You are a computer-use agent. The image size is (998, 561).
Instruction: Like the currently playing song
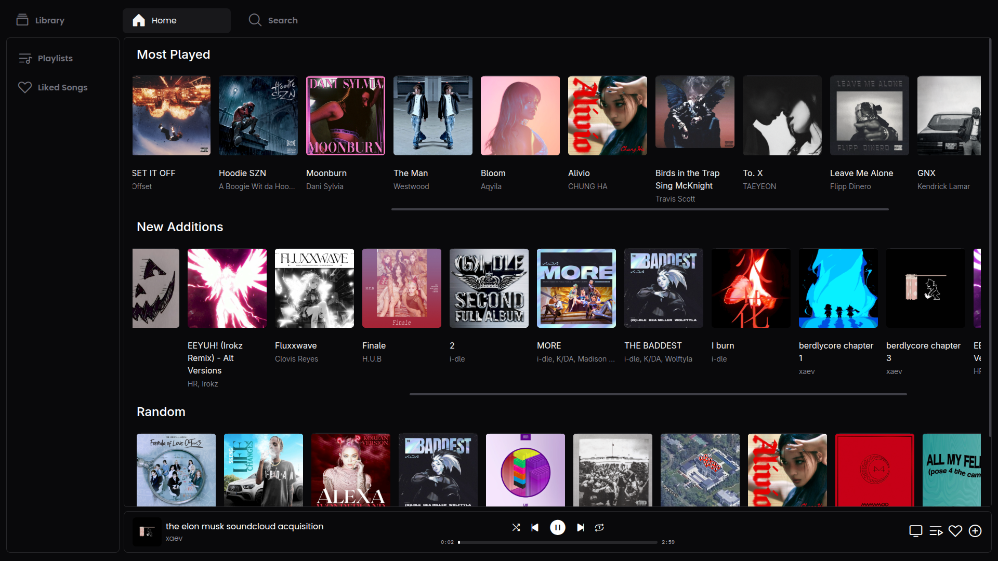coord(955,531)
